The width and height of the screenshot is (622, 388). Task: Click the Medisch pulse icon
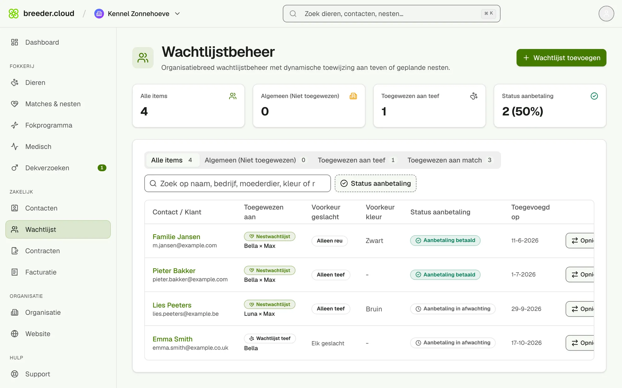(x=15, y=147)
